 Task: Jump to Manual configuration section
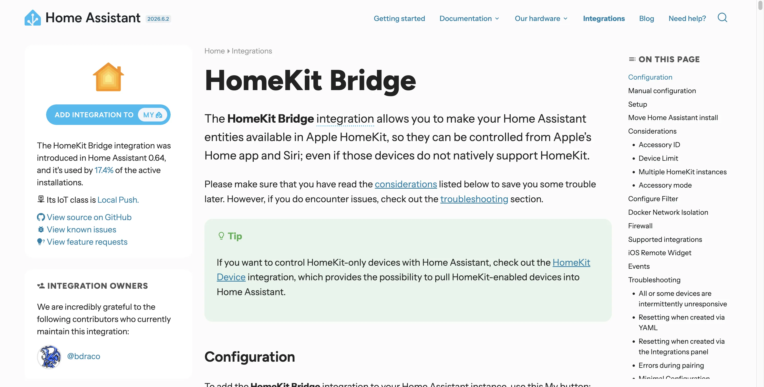click(x=662, y=91)
